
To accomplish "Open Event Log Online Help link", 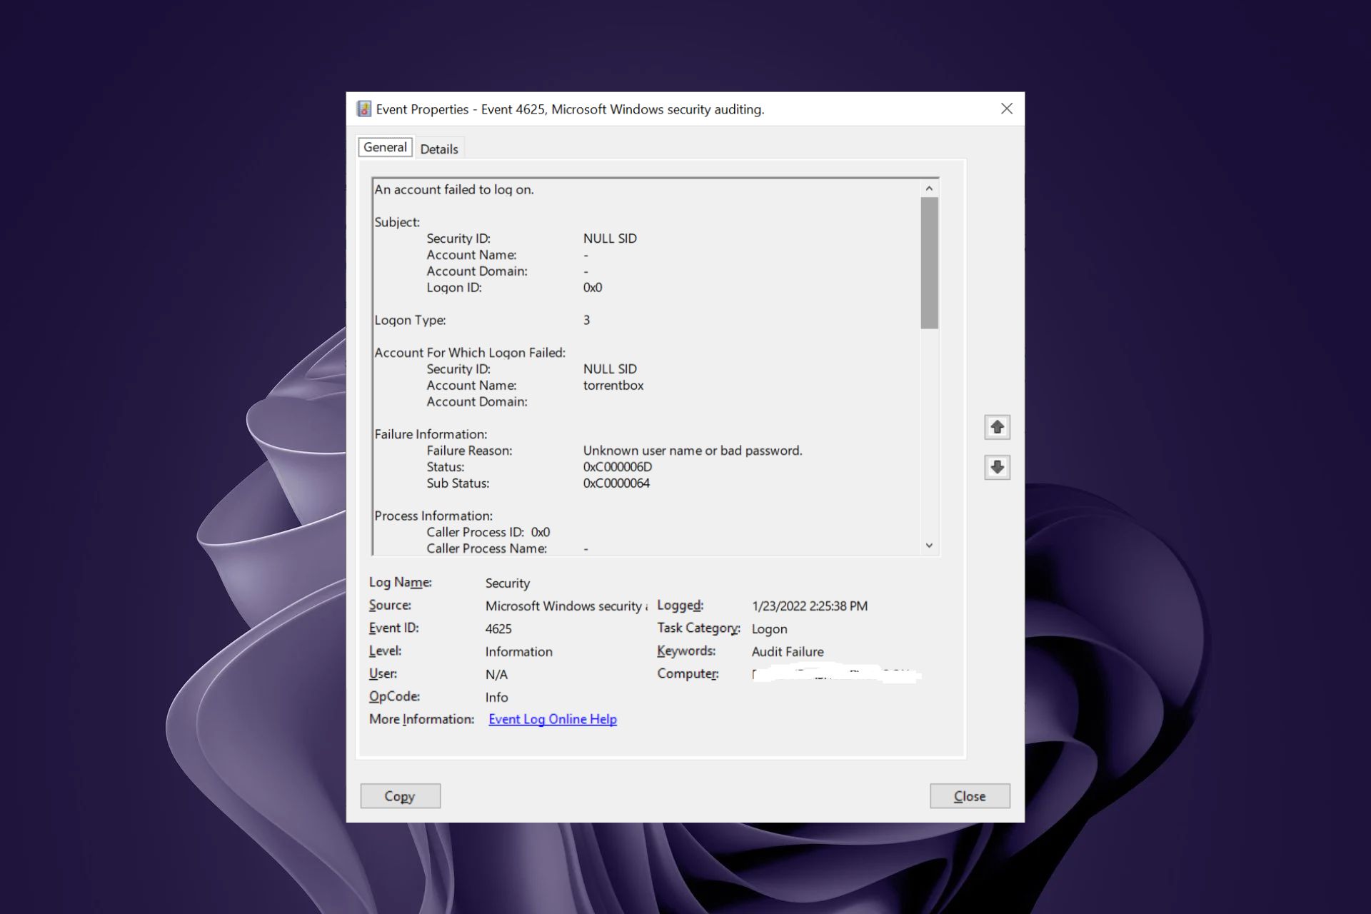I will (552, 719).
